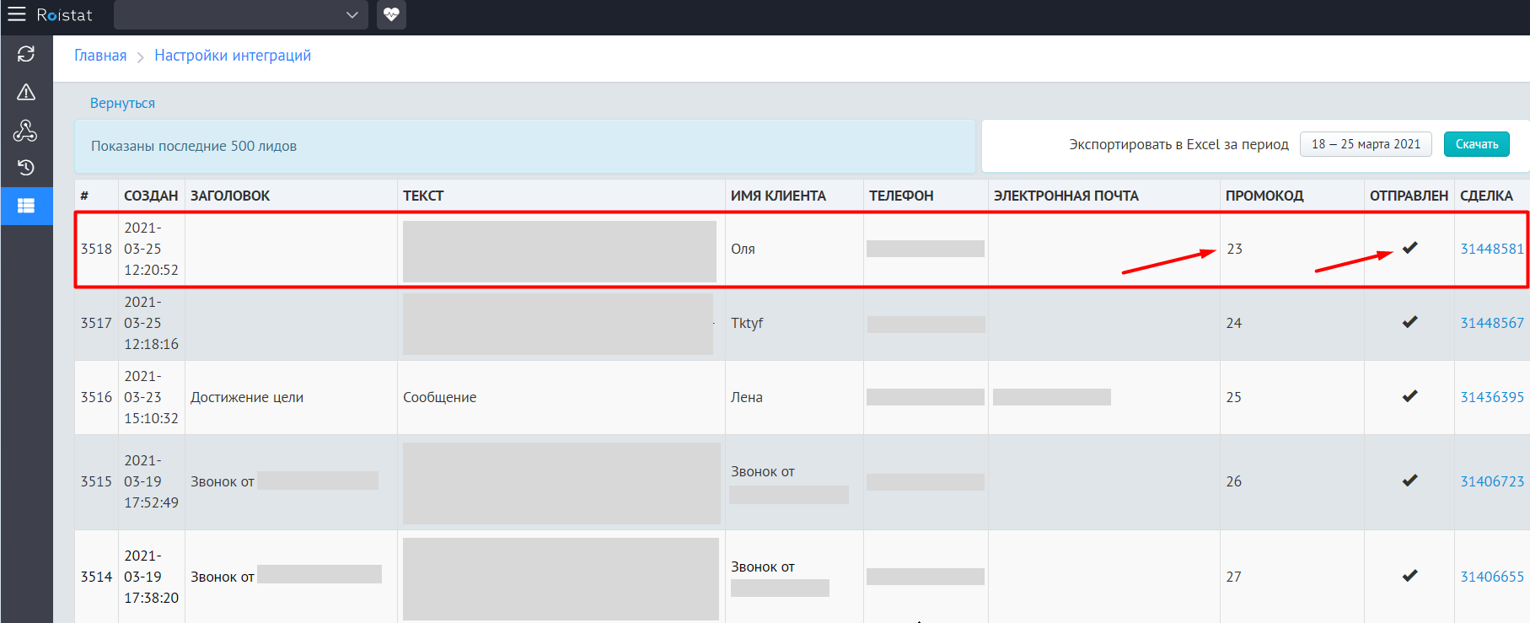Screen dimensions: 1530x623
Task: Open the webhook integrations sidebar icon
Action: point(25,130)
